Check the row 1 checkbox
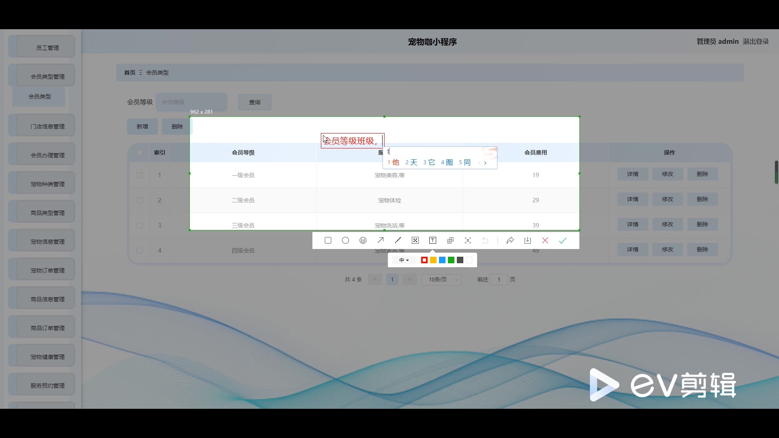Viewport: 779px width, 438px height. (140, 175)
